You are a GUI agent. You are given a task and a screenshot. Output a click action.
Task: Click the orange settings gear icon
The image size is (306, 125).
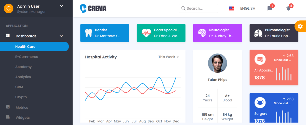(x=300, y=26)
